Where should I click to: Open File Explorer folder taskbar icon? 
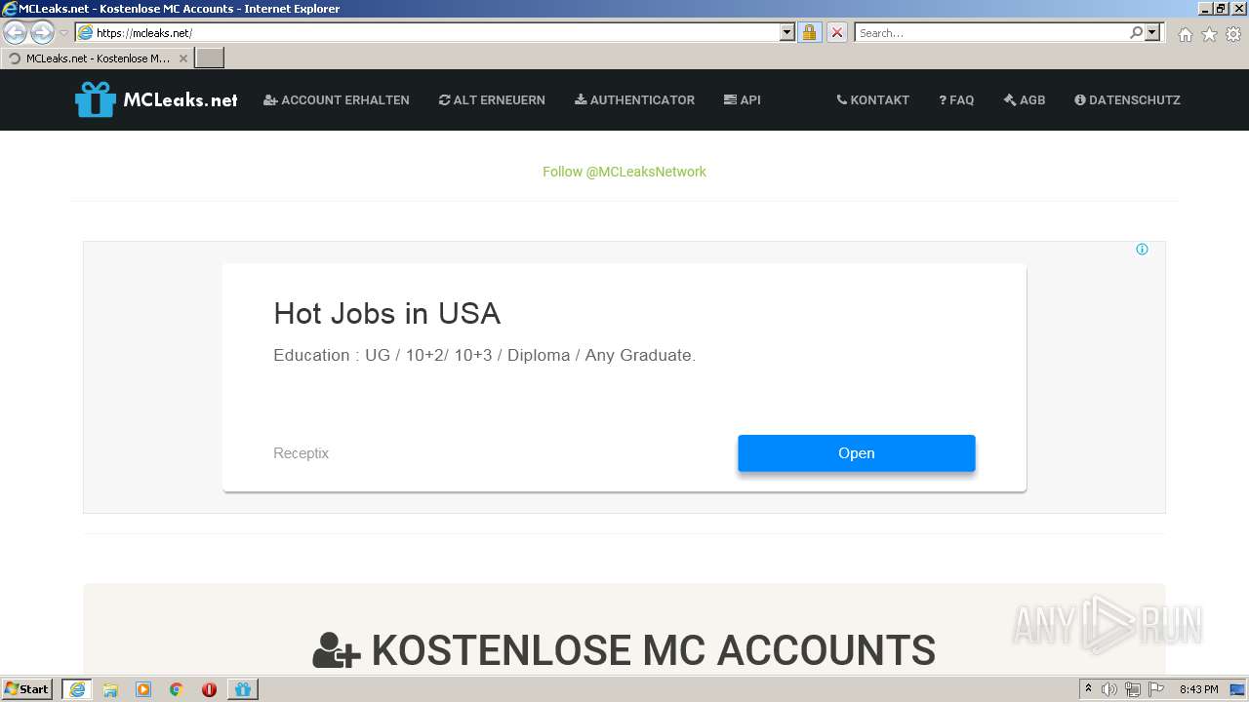point(110,689)
